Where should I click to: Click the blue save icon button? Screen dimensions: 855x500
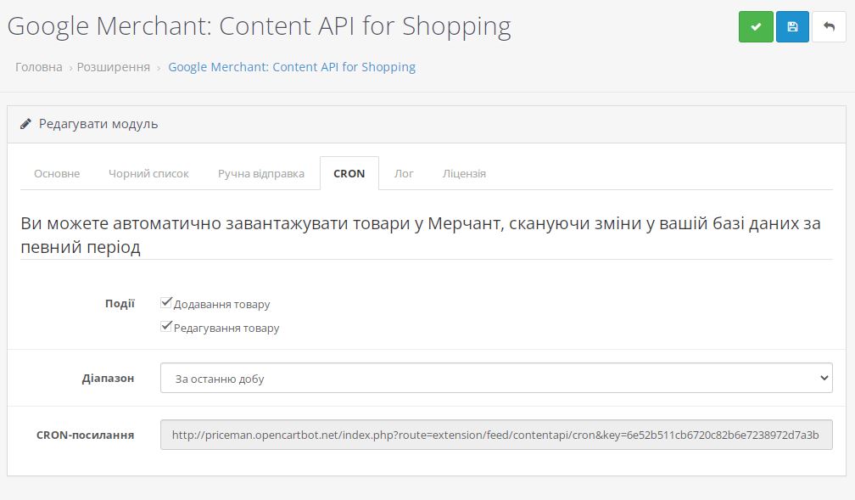tap(791, 26)
